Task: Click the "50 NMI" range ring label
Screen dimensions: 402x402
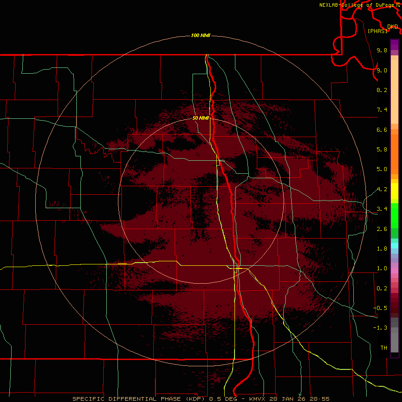Action: pos(201,118)
